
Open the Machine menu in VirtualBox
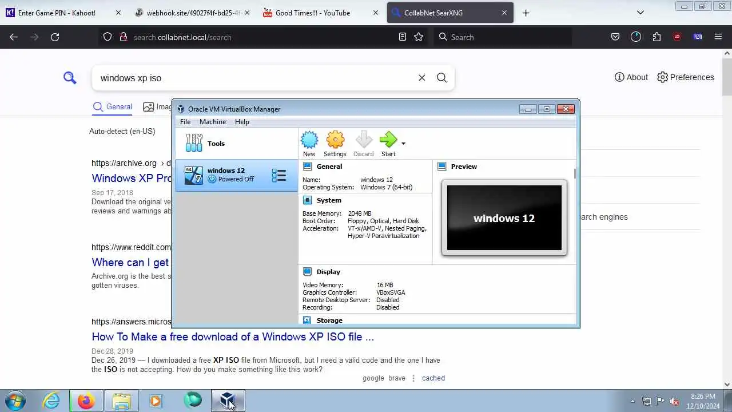coord(213,122)
